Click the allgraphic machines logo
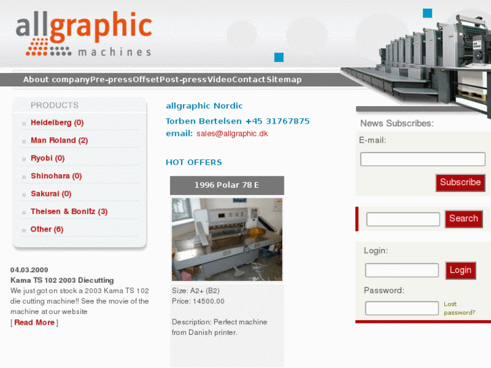This screenshot has height=368, width=491. (x=84, y=34)
